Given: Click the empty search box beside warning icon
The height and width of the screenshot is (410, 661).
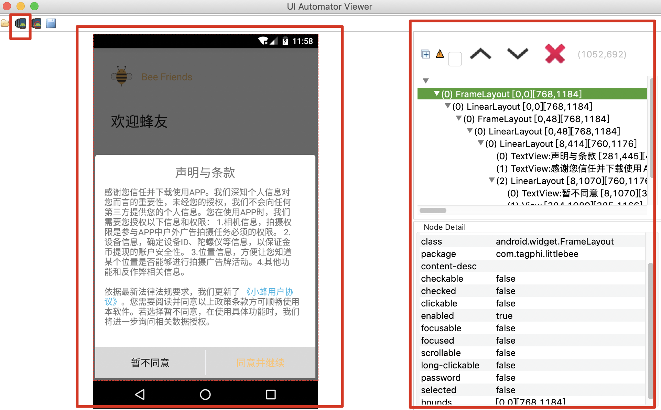Looking at the screenshot, I should tap(455, 59).
